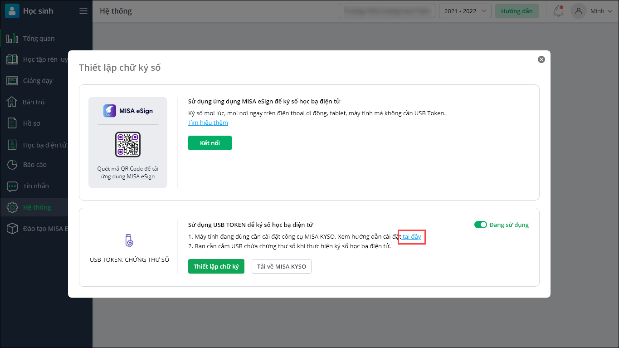Open the Tìm hiểu thêm link
This screenshot has height=348, width=619.
click(208, 123)
